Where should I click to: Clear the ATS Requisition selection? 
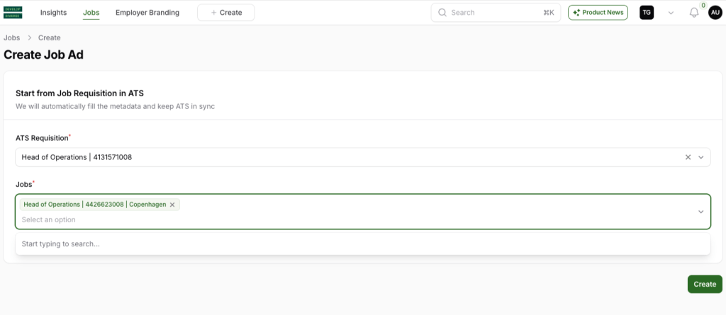click(x=688, y=157)
